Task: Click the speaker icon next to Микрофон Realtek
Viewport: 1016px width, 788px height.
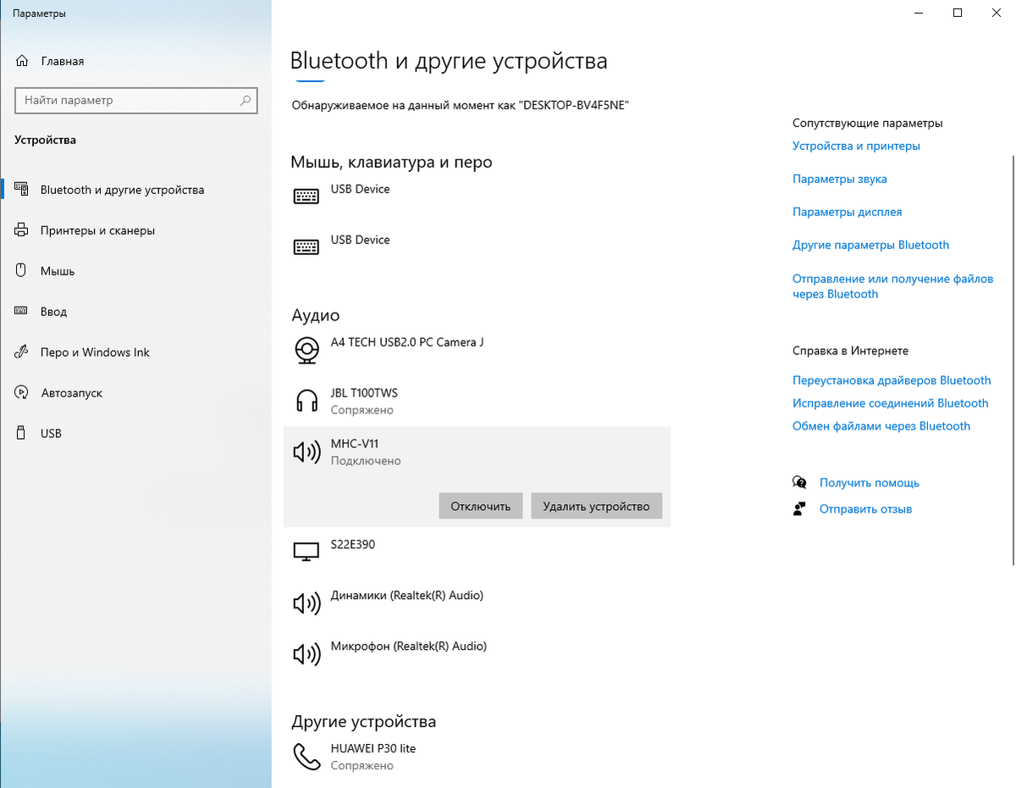Action: tap(306, 654)
